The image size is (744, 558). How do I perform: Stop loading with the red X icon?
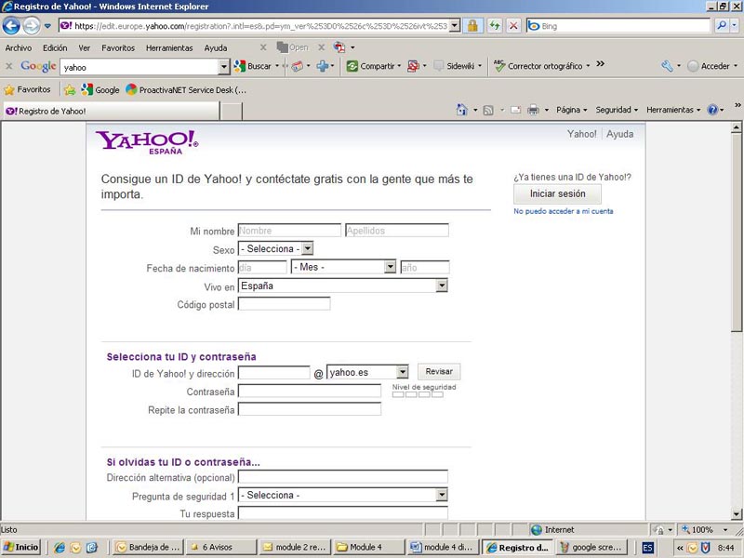(513, 26)
